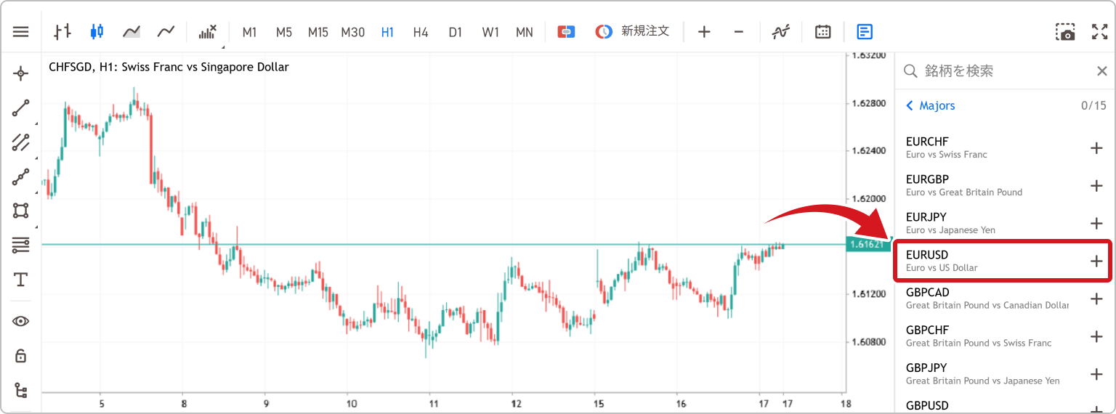
Task: Open the economic calendar icon
Action: coord(822,32)
